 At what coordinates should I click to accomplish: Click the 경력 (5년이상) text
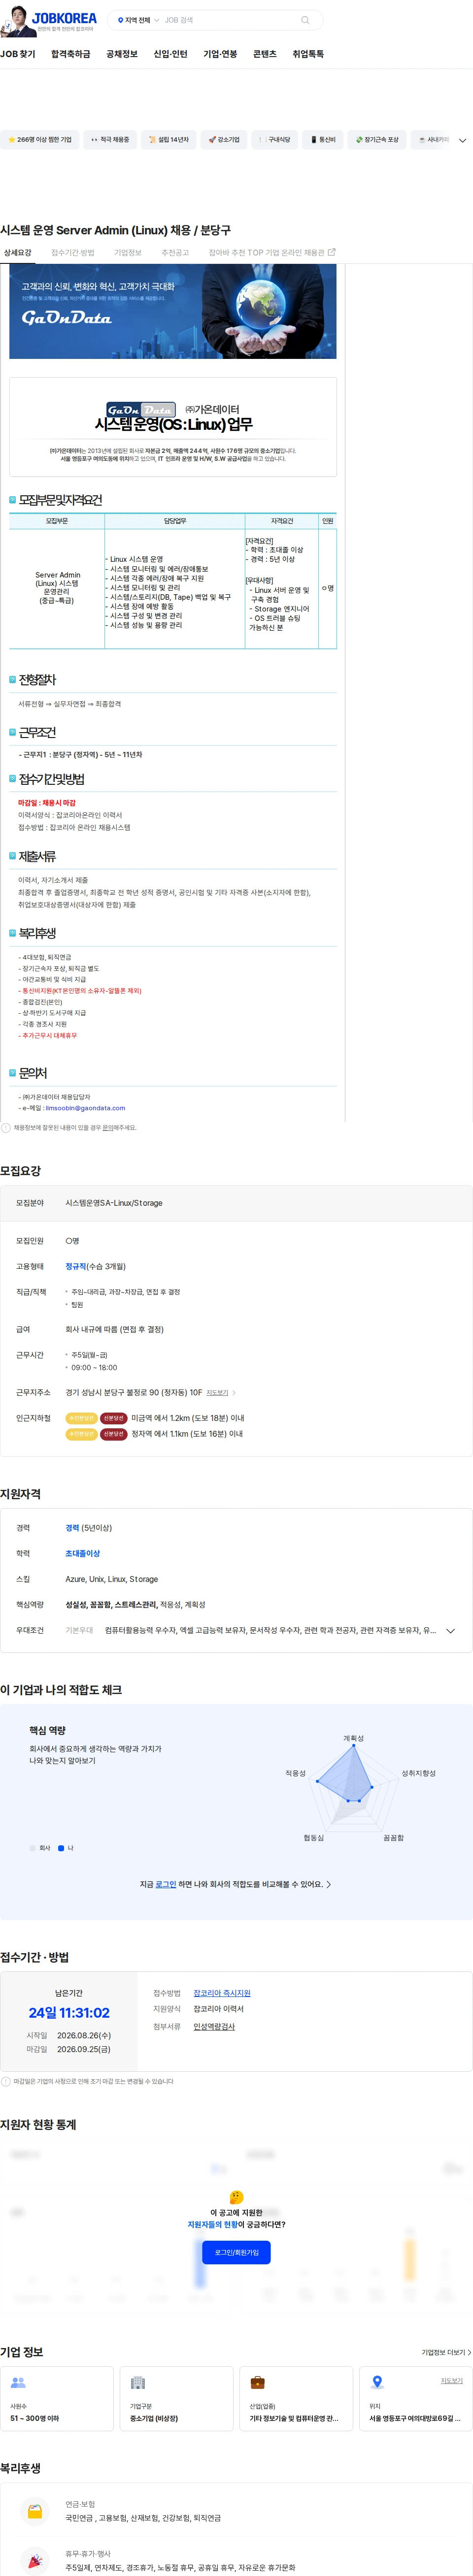click(89, 1528)
